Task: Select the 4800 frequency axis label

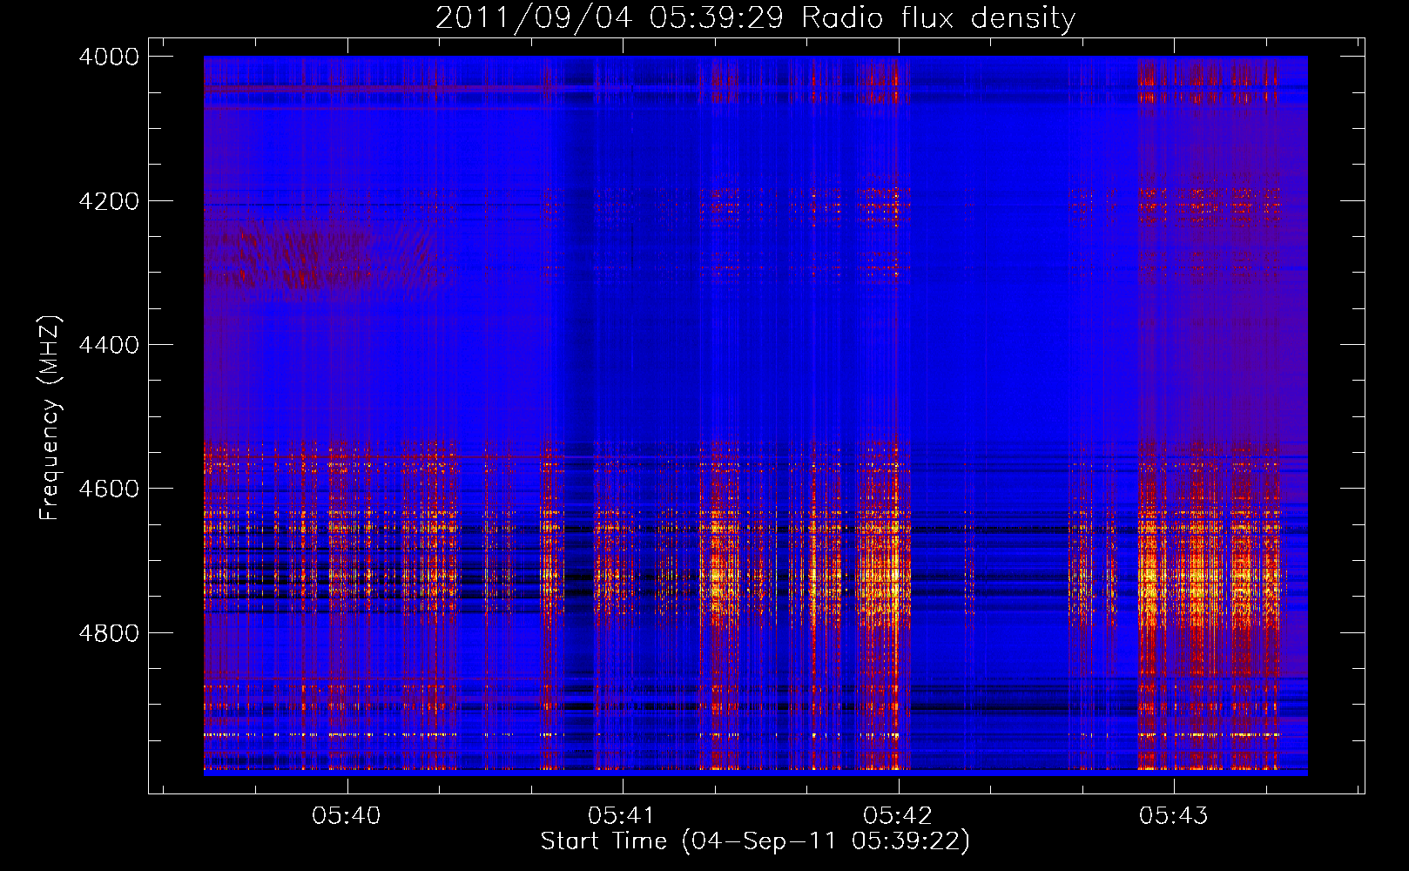Action: point(109,633)
